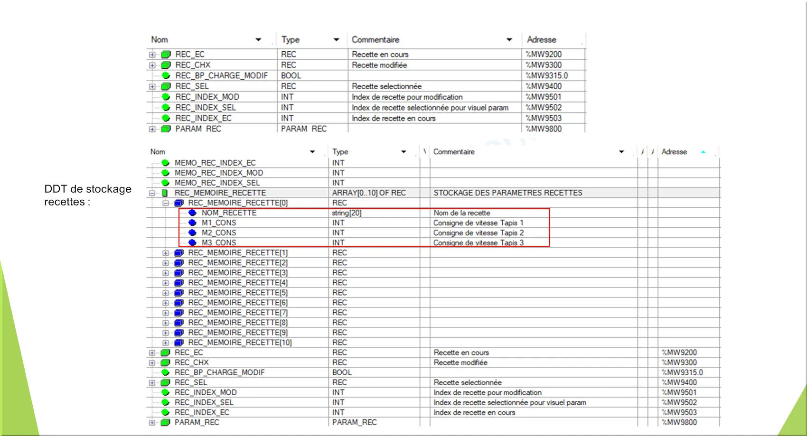Open Type column filter dropdown, lower table
Viewport: 807px width, 436px height.
403,152
